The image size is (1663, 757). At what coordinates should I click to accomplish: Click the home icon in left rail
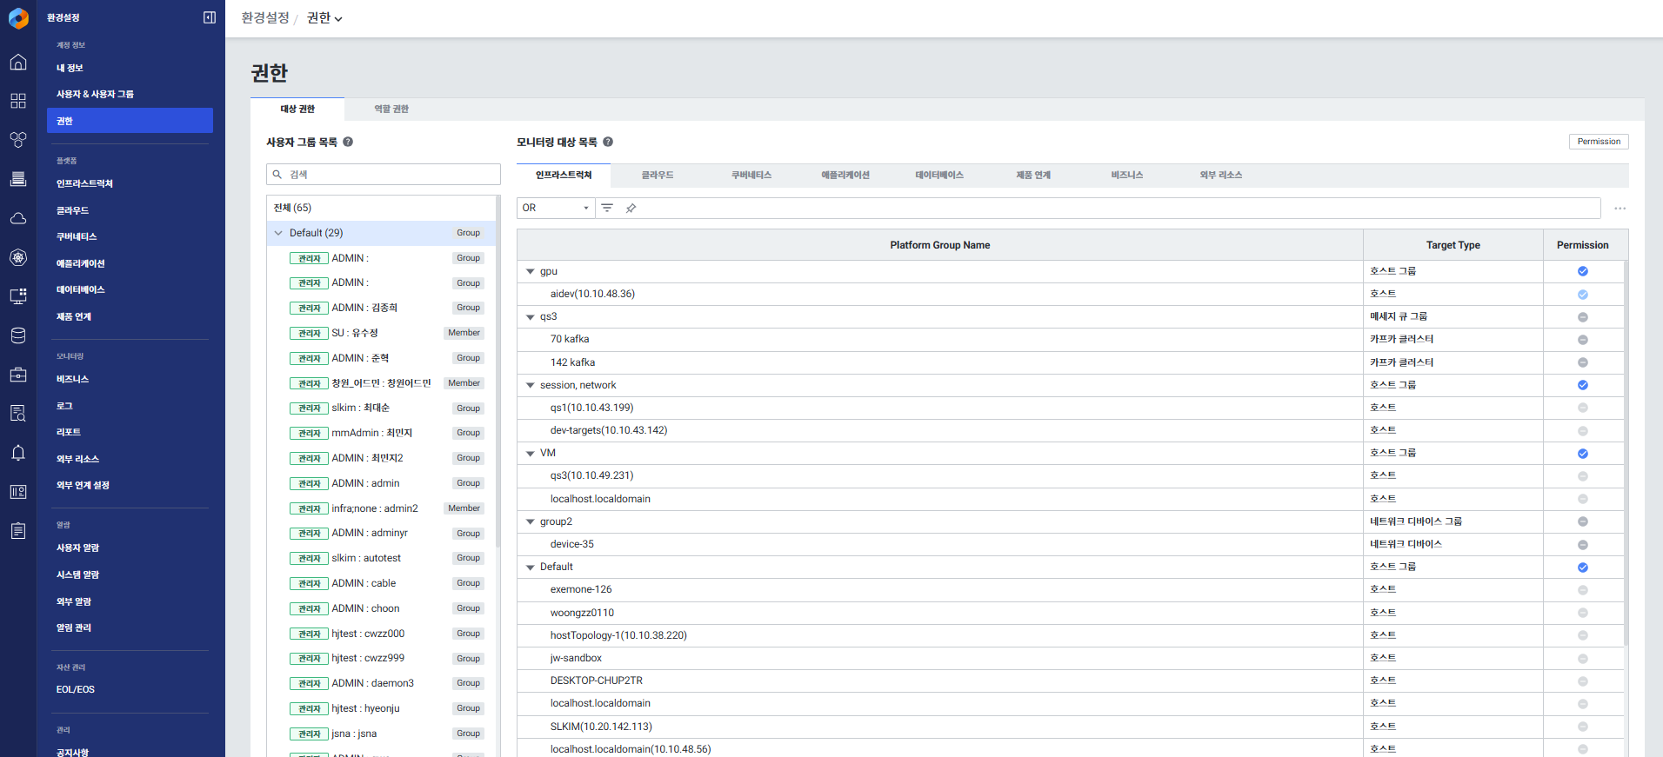(x=18, y=63)
